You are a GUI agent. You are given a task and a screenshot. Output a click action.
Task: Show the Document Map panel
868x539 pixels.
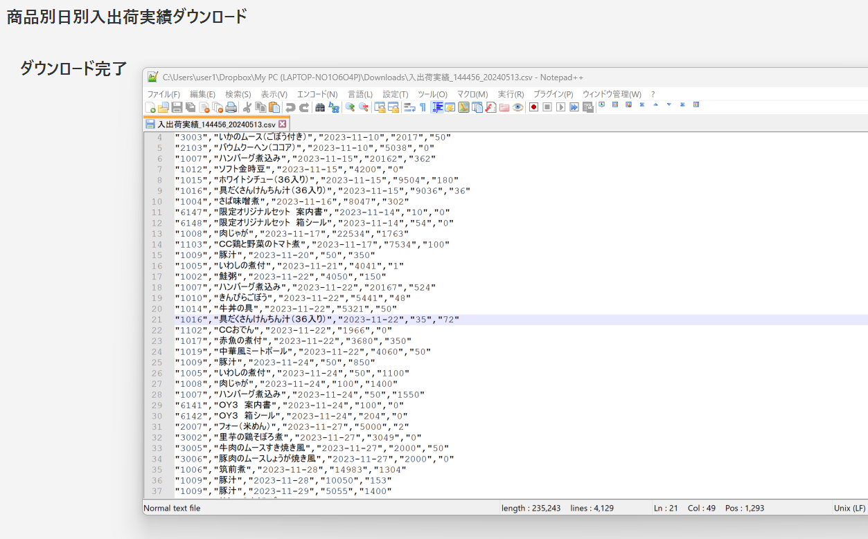pos(464,107)
